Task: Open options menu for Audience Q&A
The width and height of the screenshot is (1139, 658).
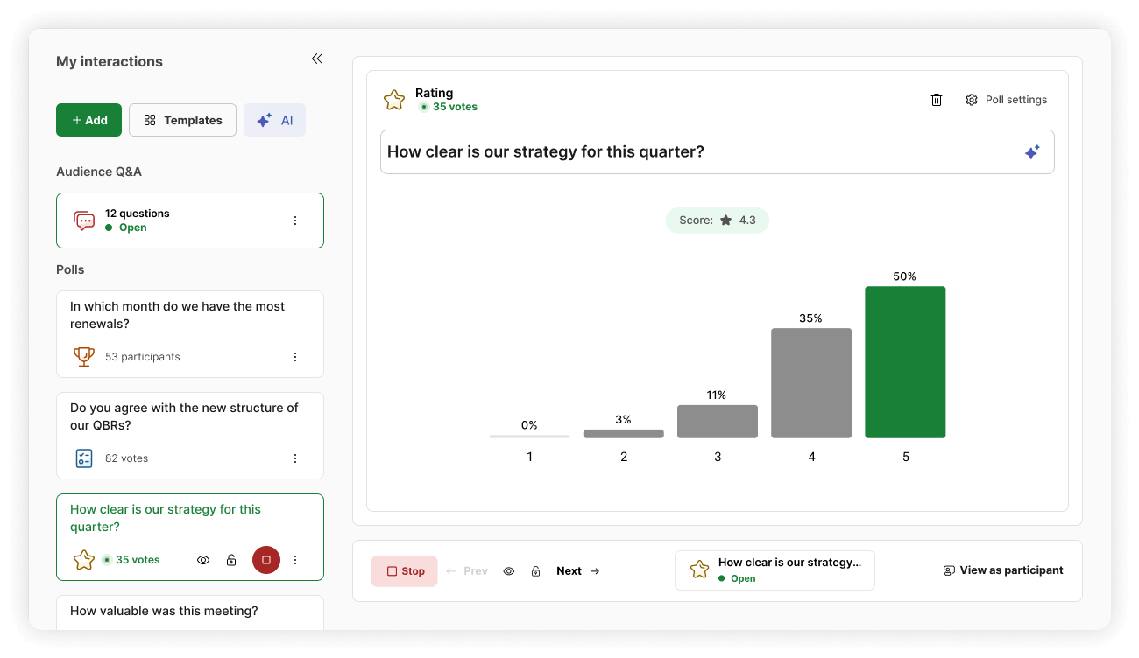Action: point(295,220)
